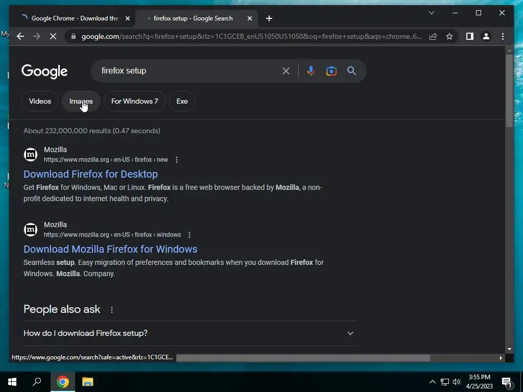Image resolution: width=523 pixels, height=392 pixels.
Task: Open Windows Start menu
Action: coord(12,382)
